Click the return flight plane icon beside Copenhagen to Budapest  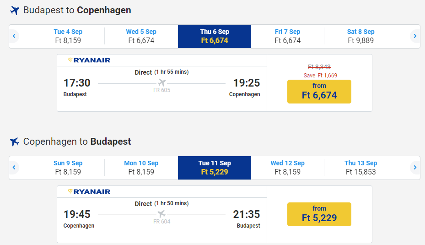[x=15, y=142]
